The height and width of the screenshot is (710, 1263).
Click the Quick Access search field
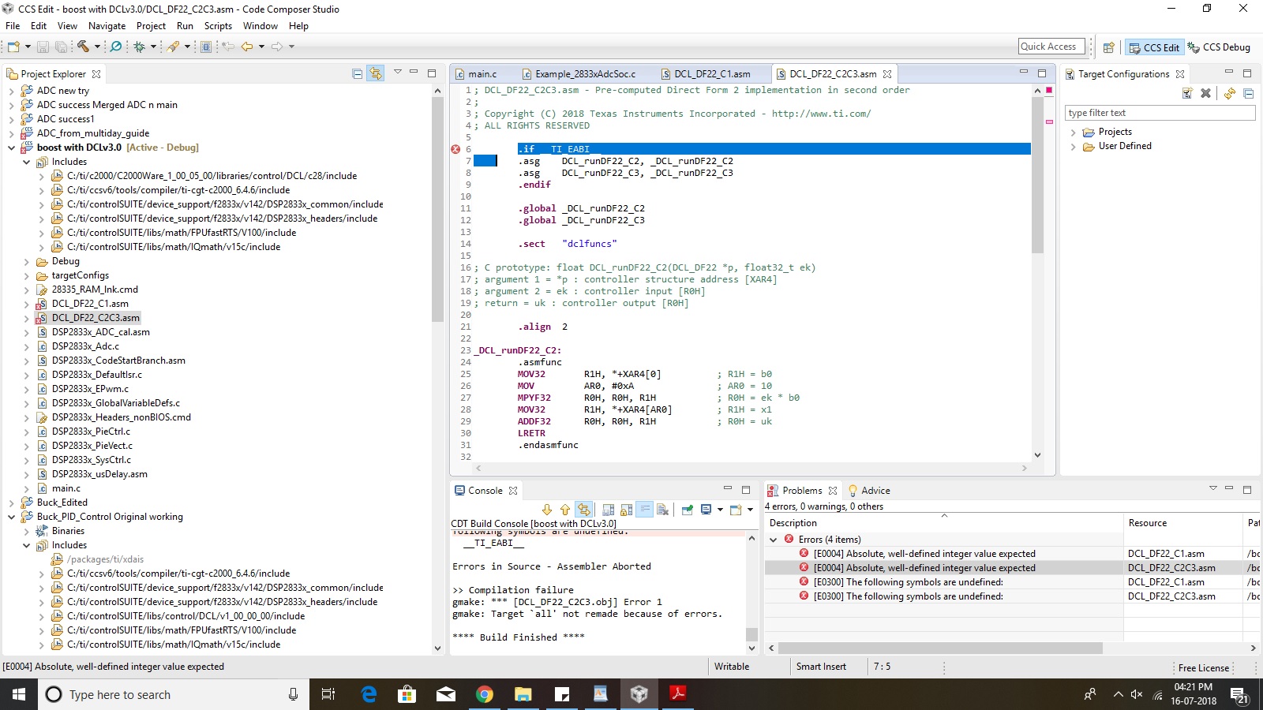pos(1051,47)
